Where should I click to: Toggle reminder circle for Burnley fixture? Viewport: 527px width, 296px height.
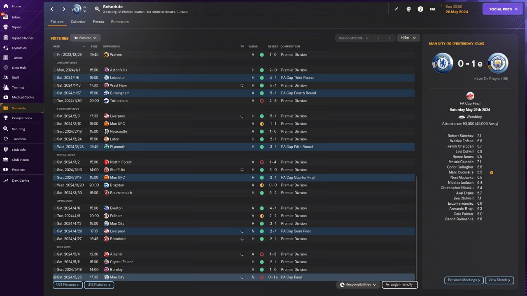55,270
